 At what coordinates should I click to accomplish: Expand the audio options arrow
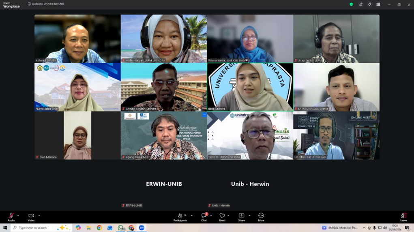click(x=18, y=215)
